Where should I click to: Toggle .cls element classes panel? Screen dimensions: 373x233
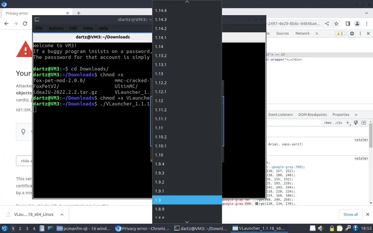tap(338, 123)
